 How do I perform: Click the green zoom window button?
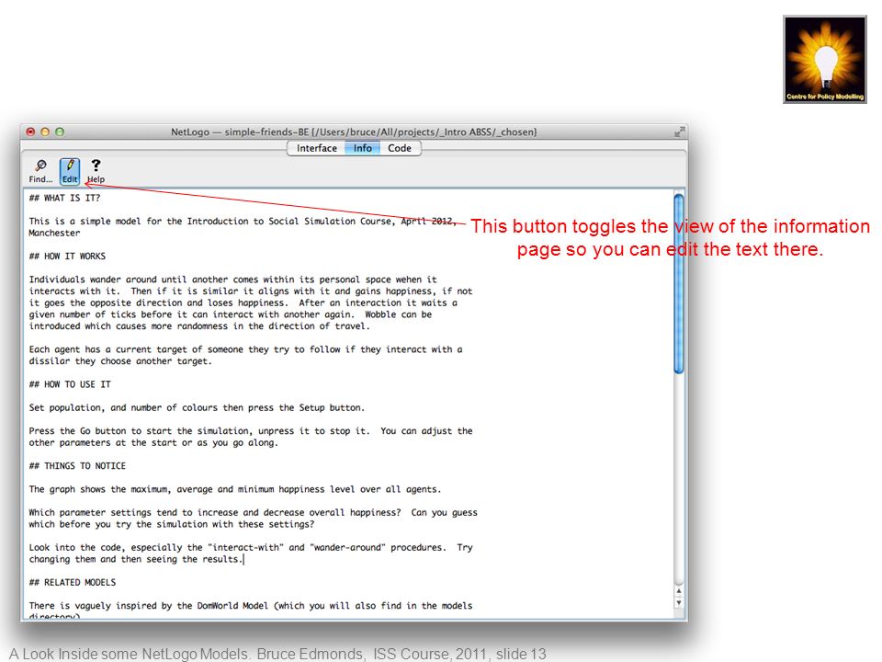click(60, 131)
